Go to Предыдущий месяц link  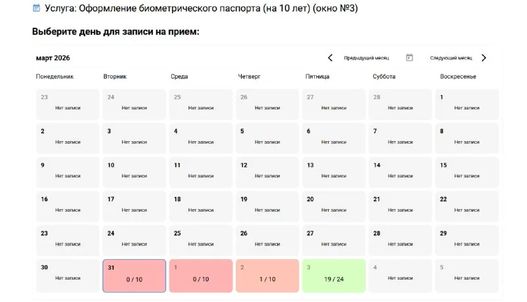[x=366, y=58]
